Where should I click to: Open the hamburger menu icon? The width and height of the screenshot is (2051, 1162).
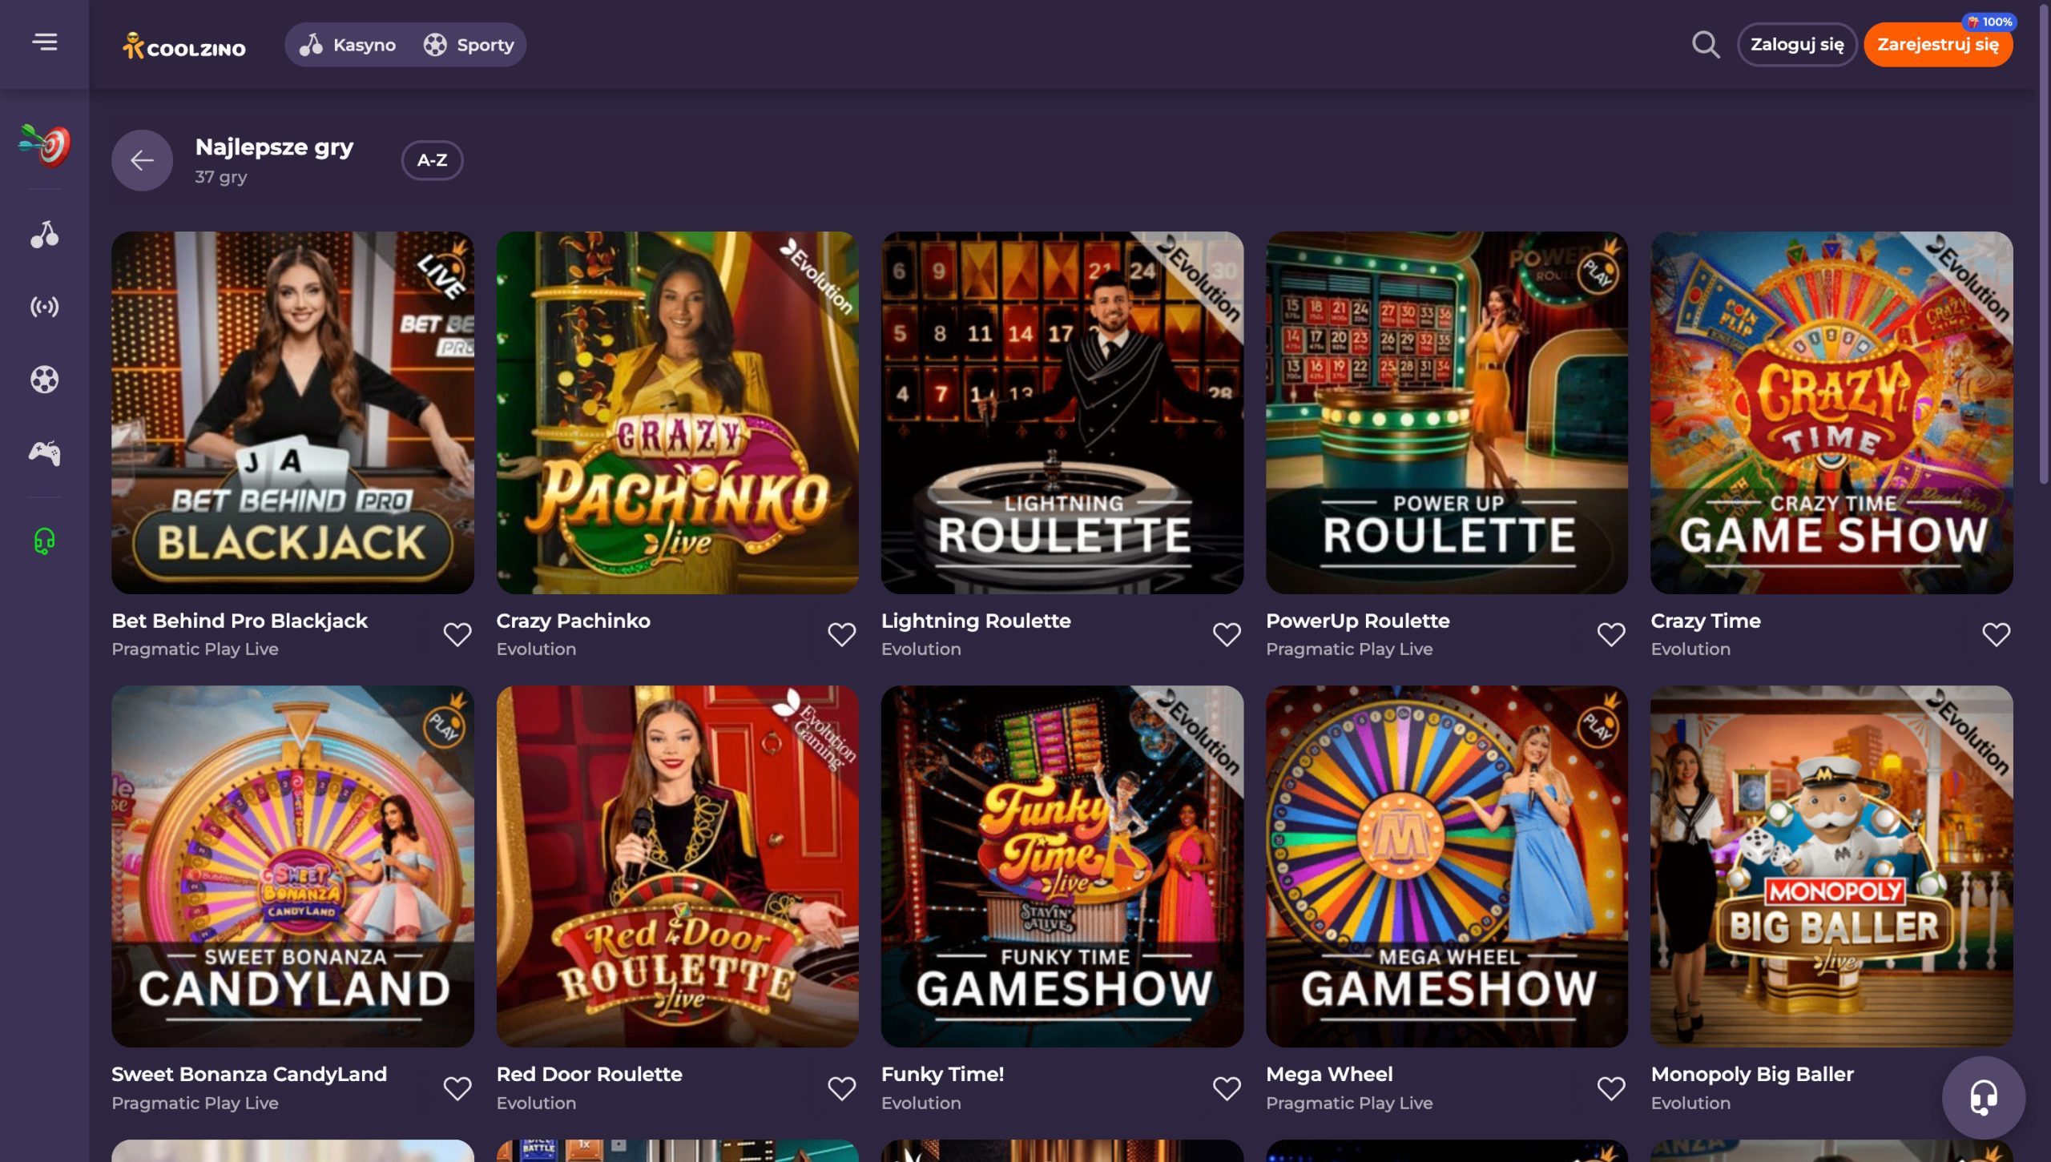[46, 44]
